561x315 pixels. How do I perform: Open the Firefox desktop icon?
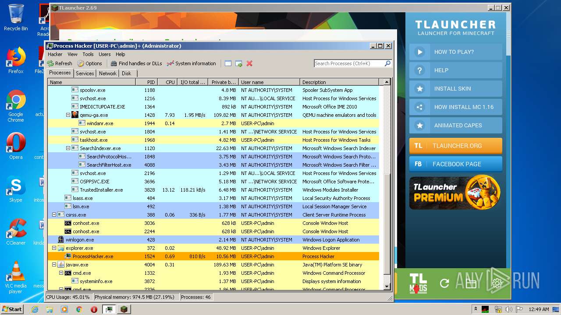click(x=16, y=60)
